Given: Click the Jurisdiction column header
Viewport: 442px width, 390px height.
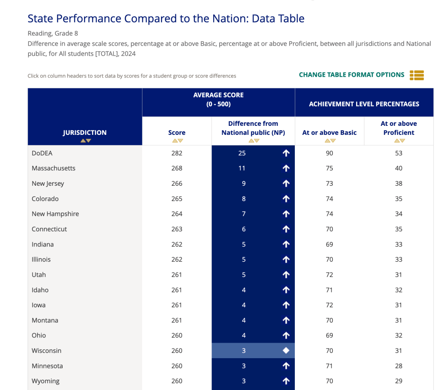Looking at the screenshot, I should coord(85,132).
